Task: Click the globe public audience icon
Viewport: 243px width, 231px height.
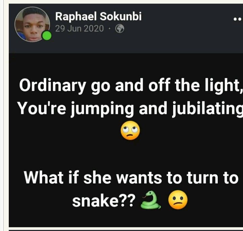Action: click(119, 29)
